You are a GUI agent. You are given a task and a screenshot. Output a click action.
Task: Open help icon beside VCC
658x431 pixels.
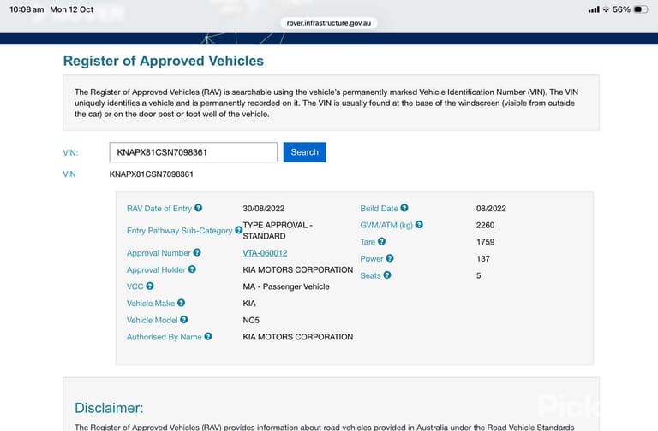(x=150, y=286)
